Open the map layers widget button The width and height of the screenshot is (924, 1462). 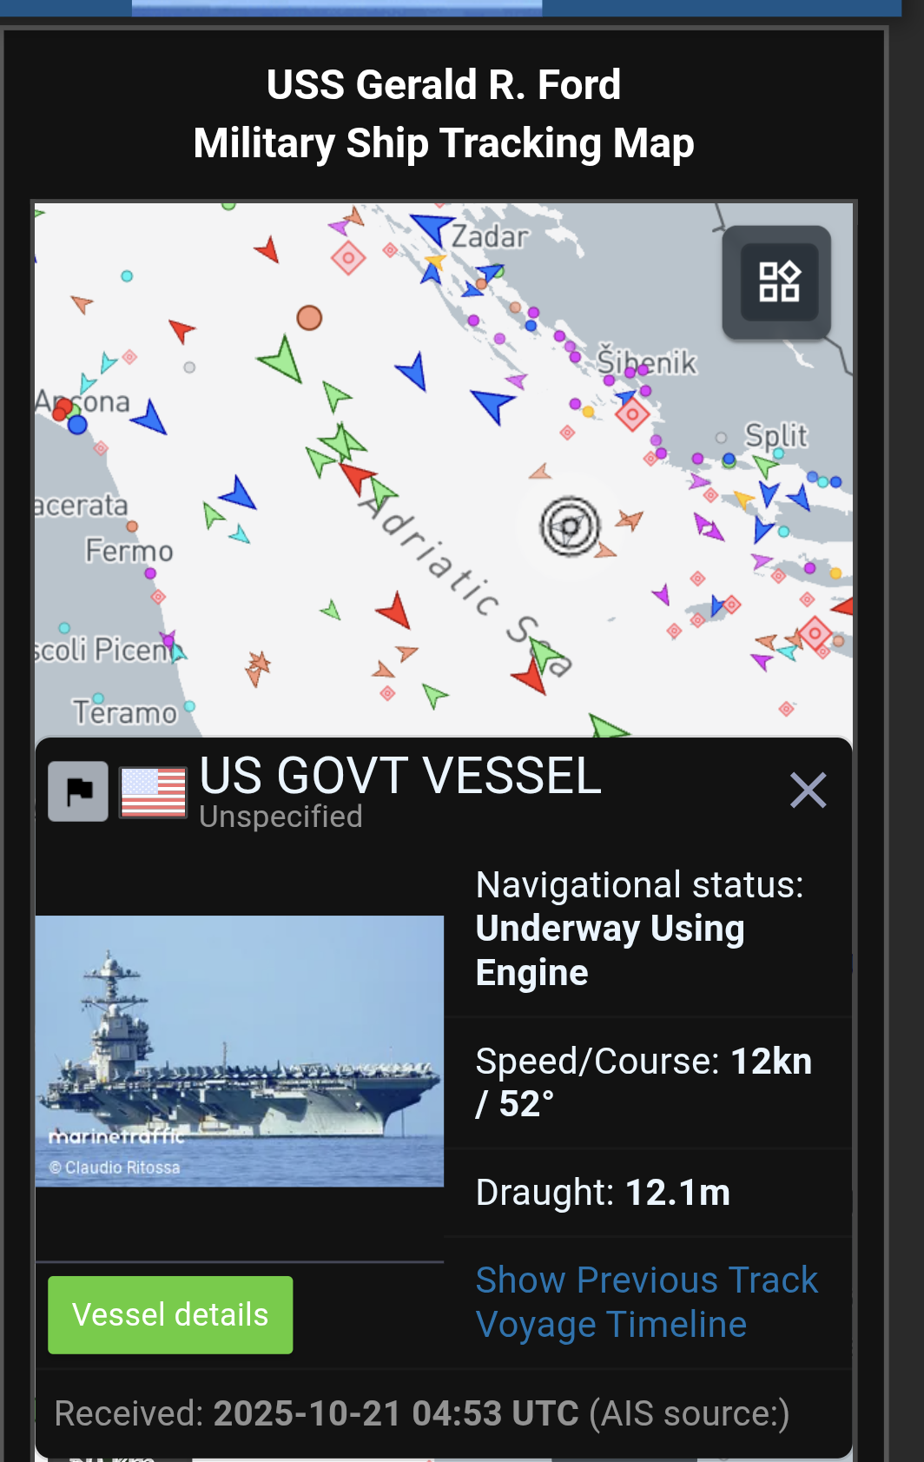(778, 281)
